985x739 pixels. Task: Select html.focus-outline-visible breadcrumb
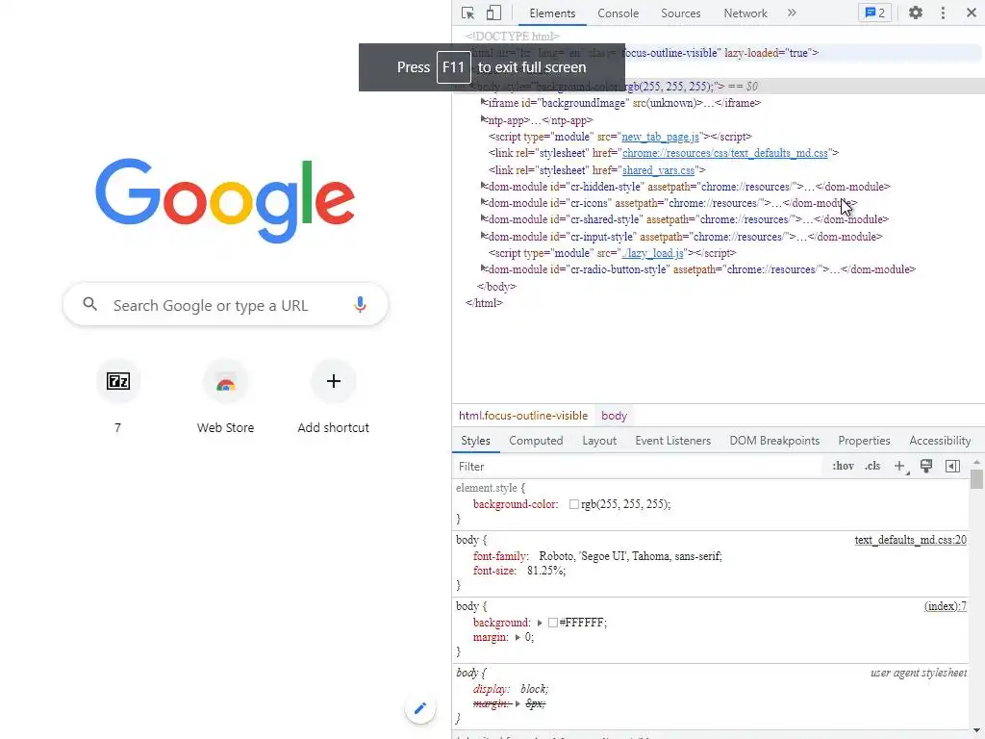pyautogui.click(x=523, y=416)
